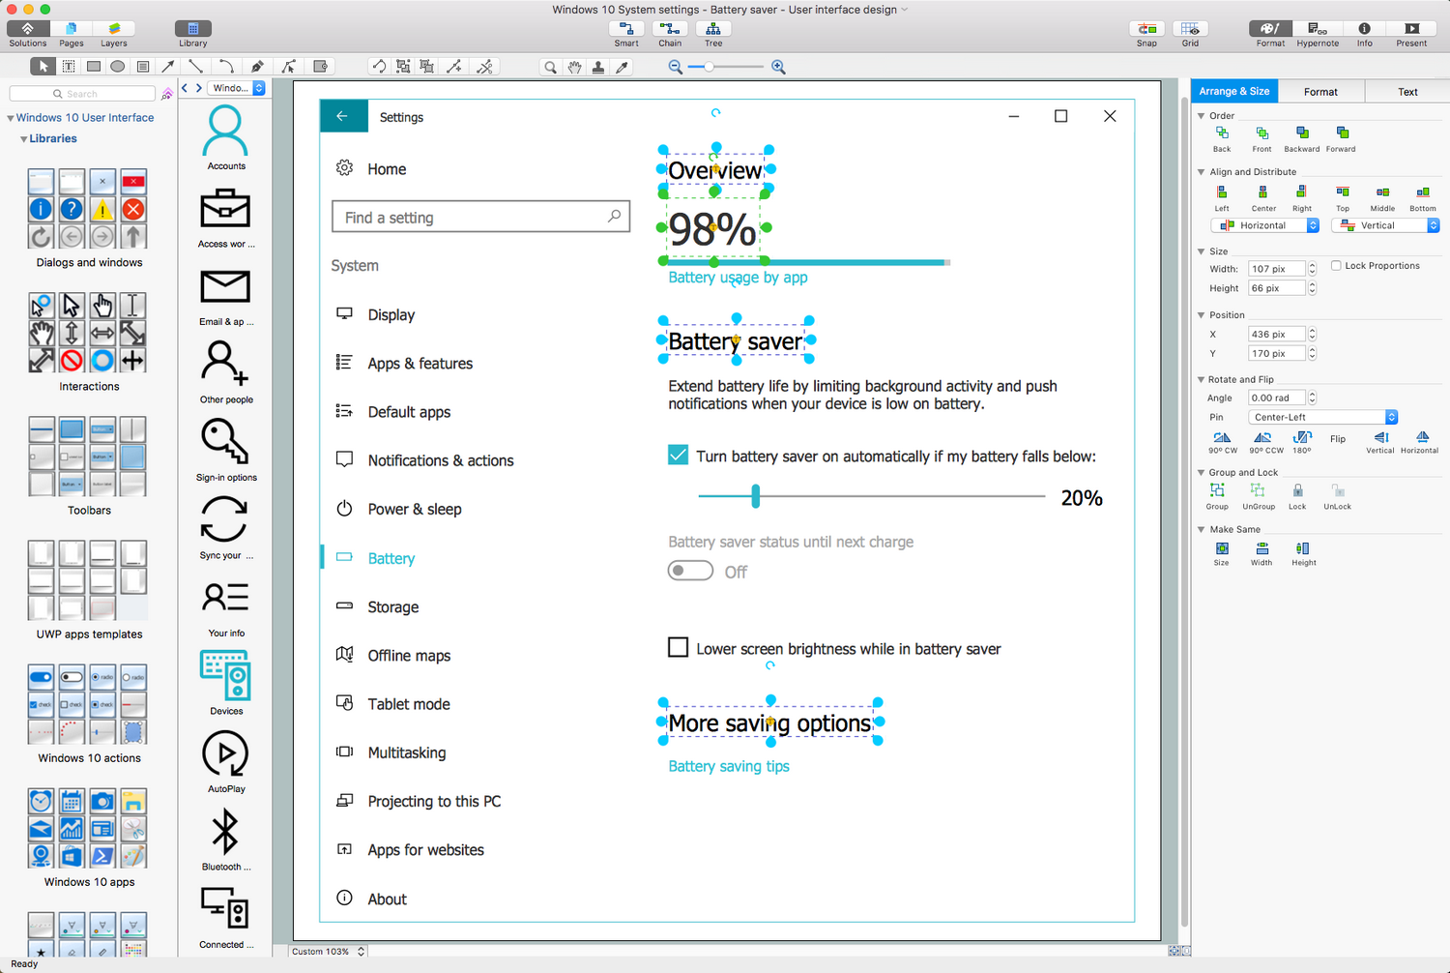
Task: Bring object to Front
Action: (1261, 139)
